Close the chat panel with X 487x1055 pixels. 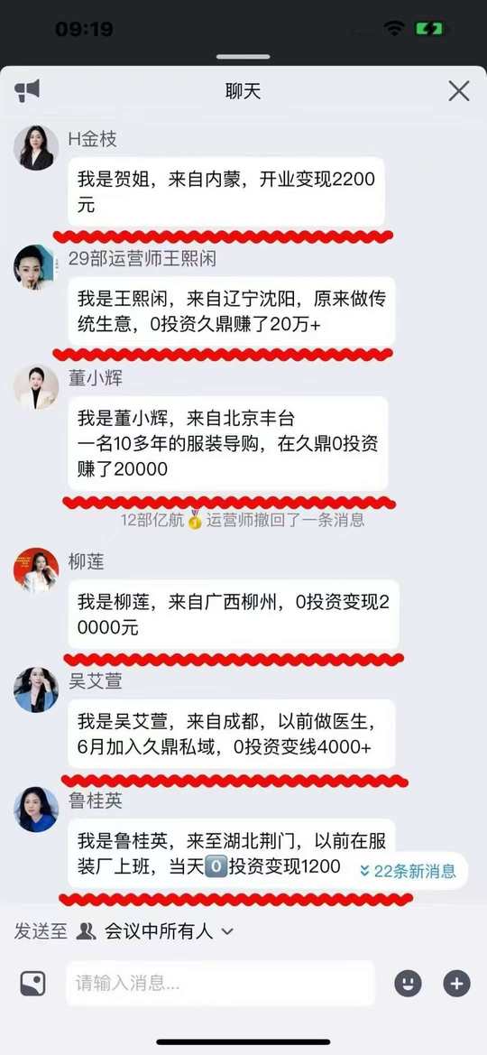[x=459, y=91]
